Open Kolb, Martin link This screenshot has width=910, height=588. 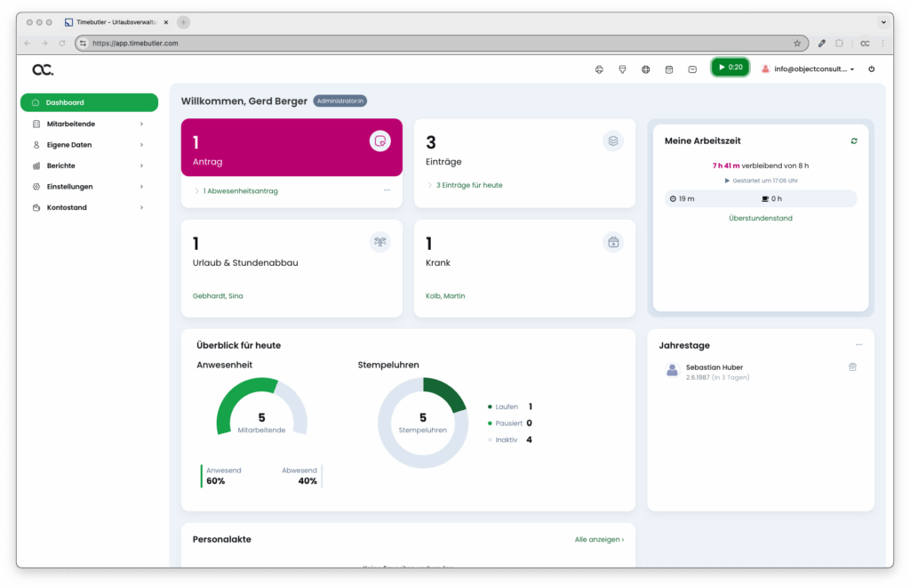click(445, 295)
